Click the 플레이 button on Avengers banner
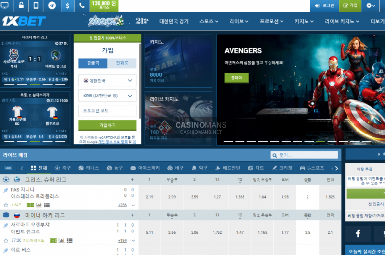 tap(236, 77)
